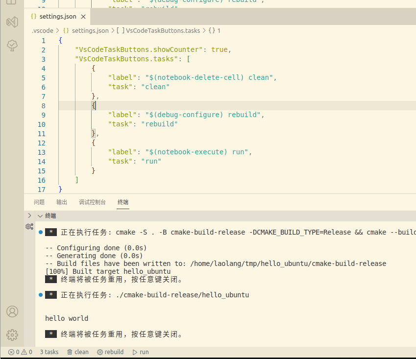This screenshot has width=416, height=359.
Task: Open .vscode breadcrumb folder dropdown
Action: tap(43, 31)
